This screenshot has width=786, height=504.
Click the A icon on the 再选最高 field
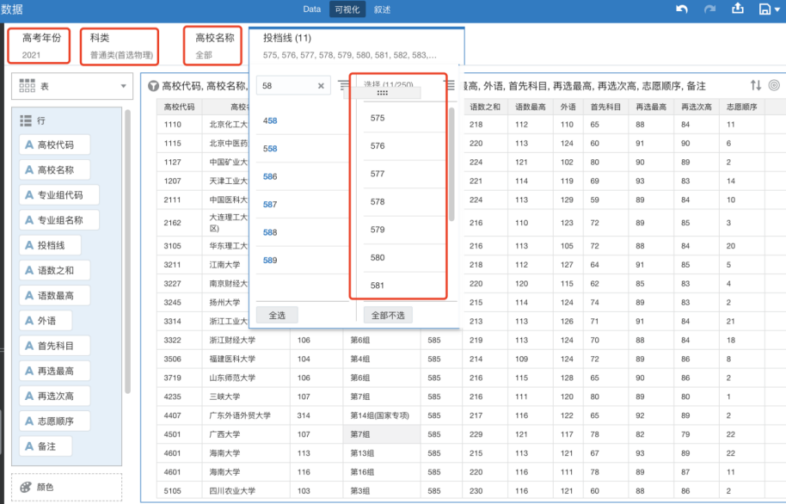pyautogui.click(x=29, y=371)
